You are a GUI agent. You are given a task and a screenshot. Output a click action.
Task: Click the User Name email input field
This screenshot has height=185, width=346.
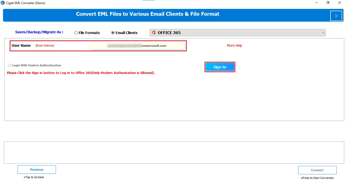click(x=137, y=46)
